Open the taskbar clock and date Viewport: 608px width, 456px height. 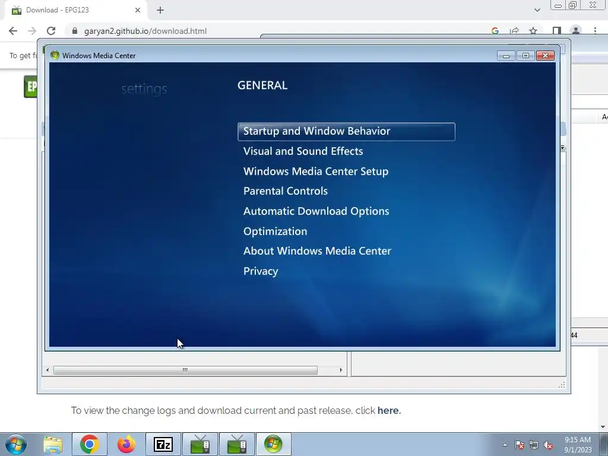(x=578, y=445)
